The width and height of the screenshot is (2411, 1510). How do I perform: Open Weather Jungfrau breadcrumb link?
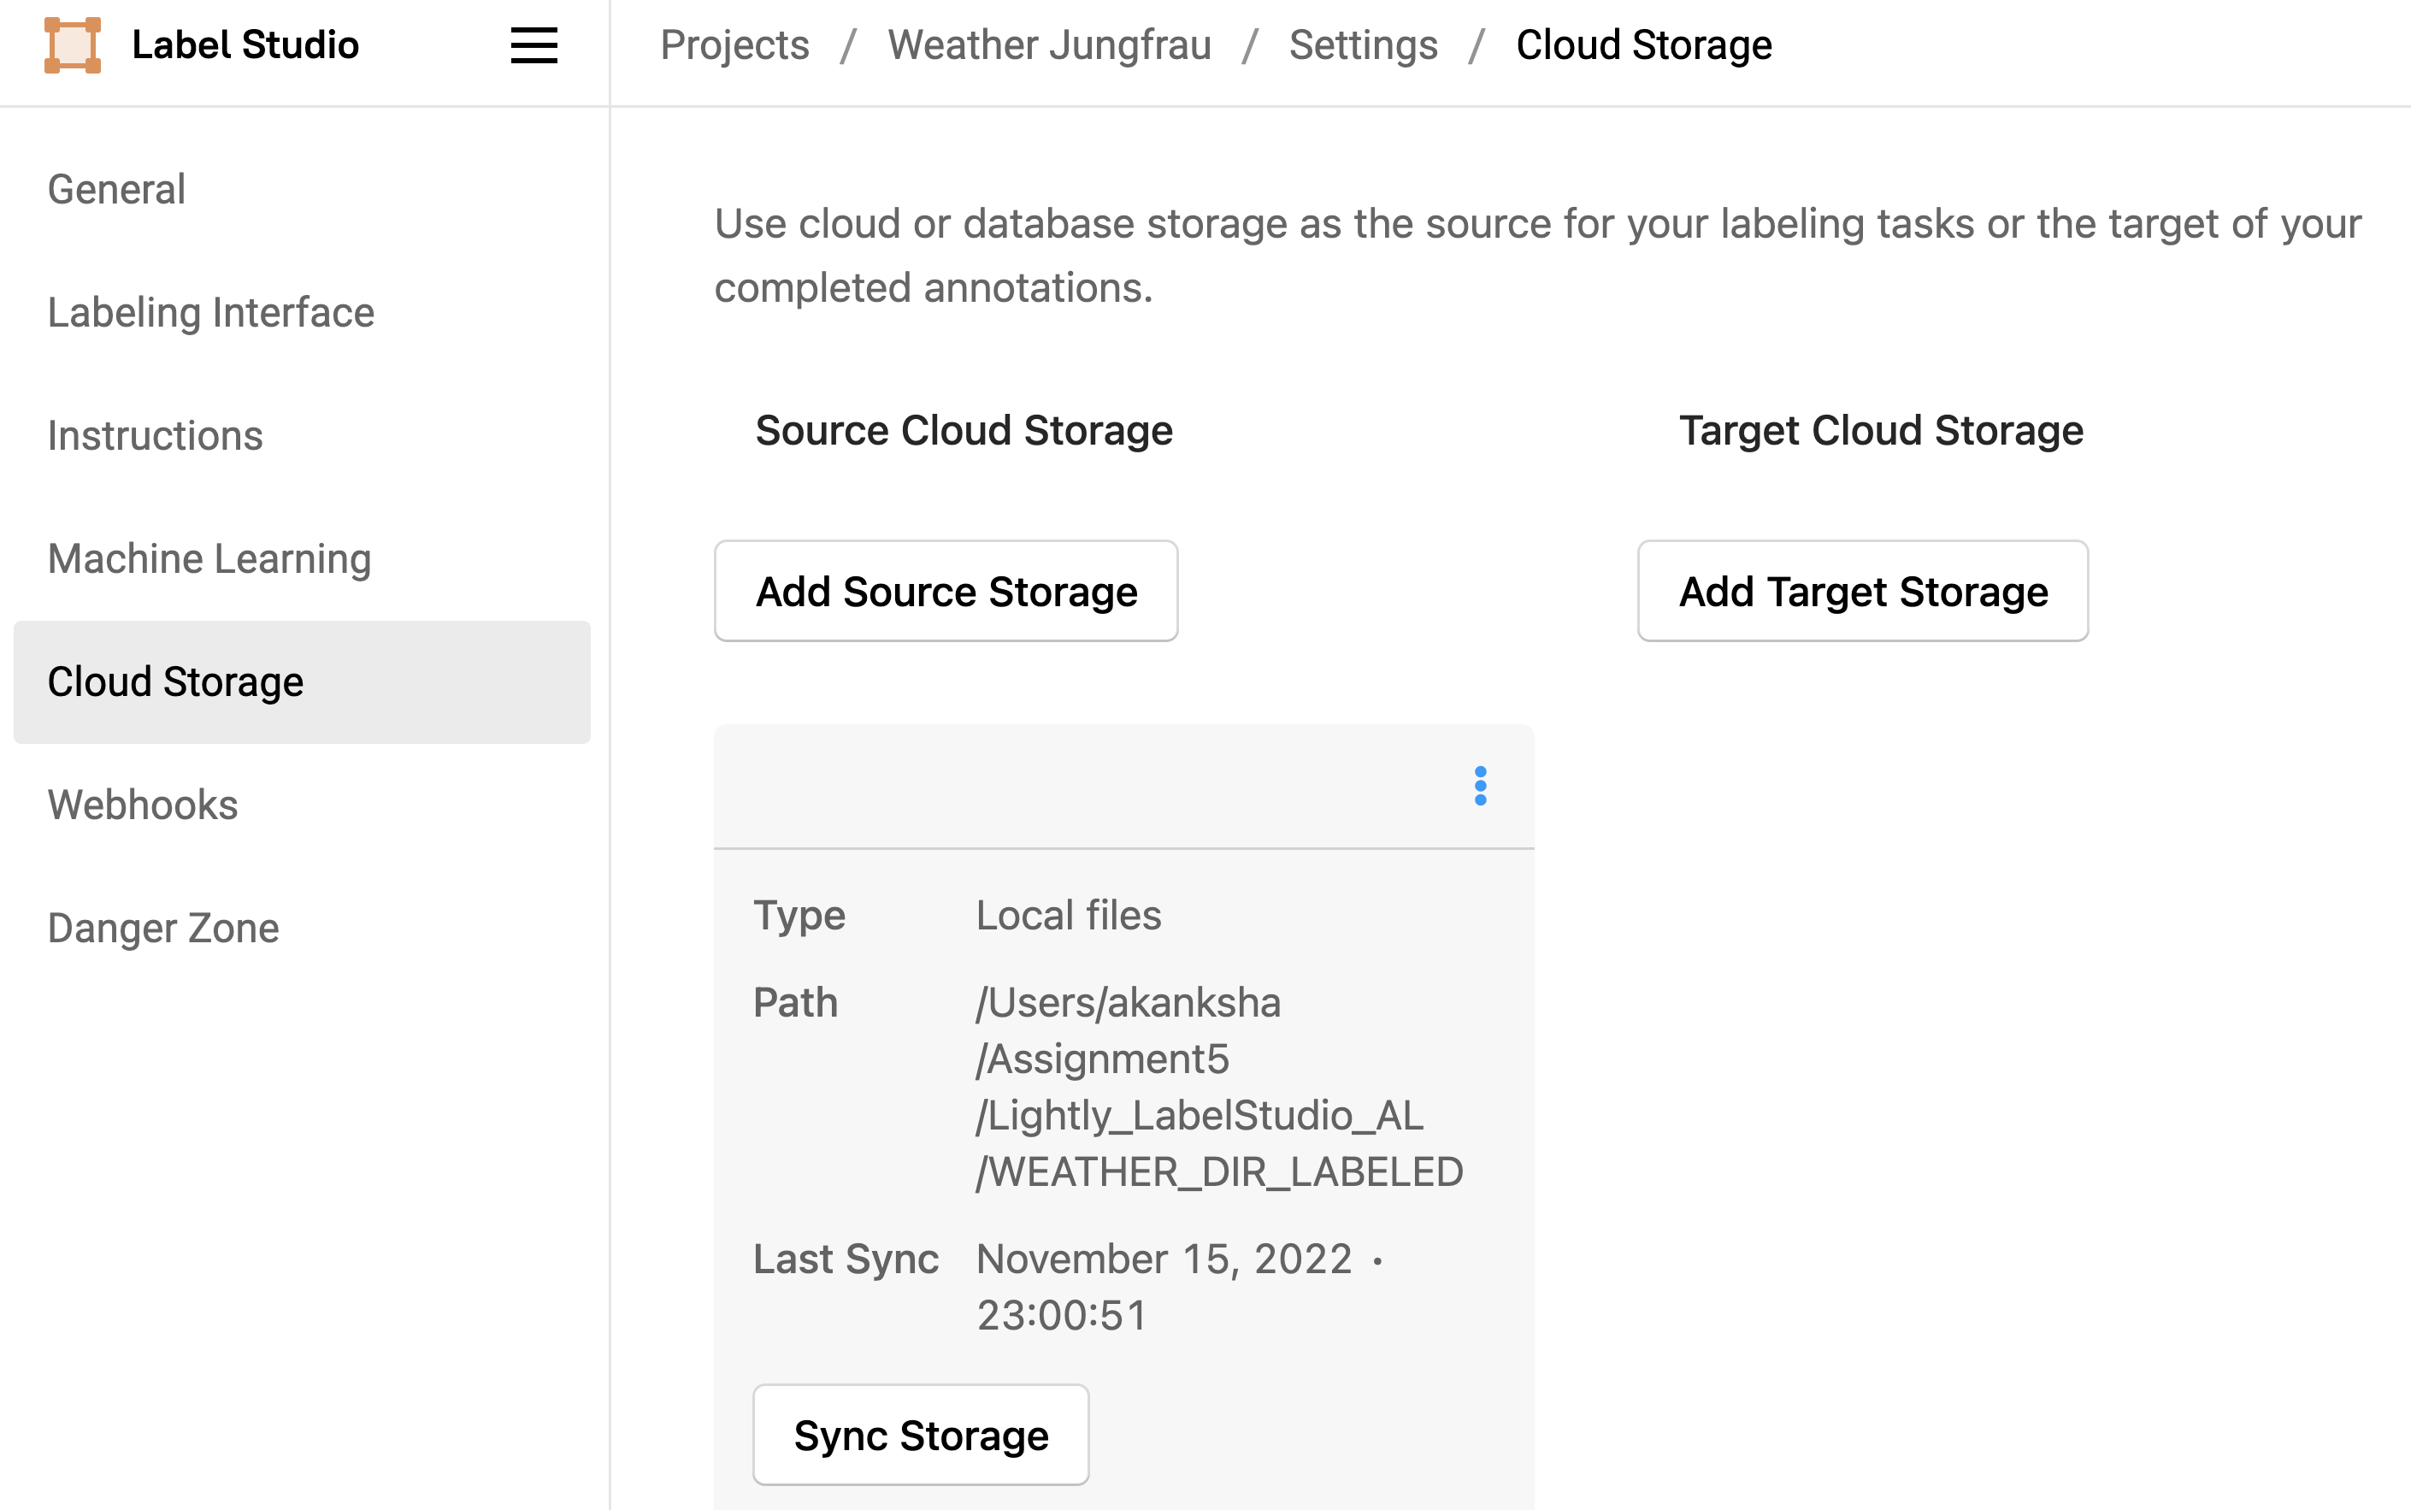pyautogui.click(x=1049, y=45)
